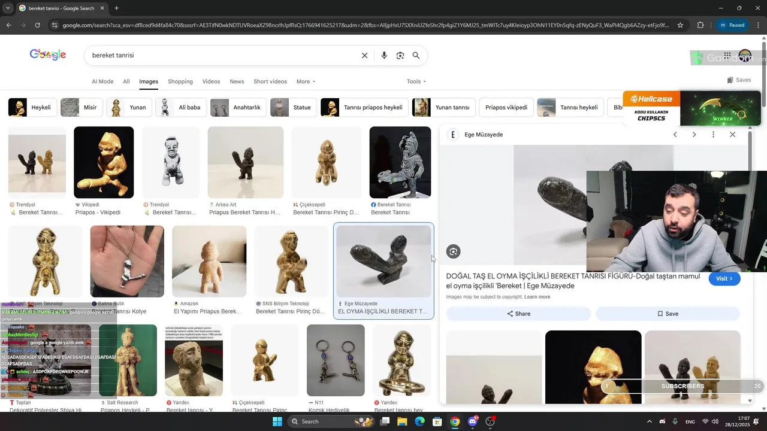Click Learn more copyright link
Screen dimensions: 767x431
(537, 297)
